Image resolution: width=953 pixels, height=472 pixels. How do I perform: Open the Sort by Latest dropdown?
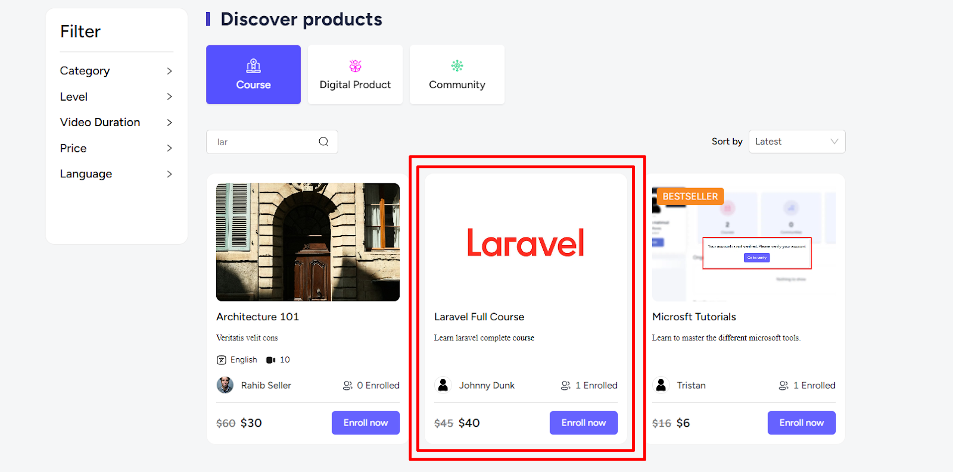(x=797, y=142)
